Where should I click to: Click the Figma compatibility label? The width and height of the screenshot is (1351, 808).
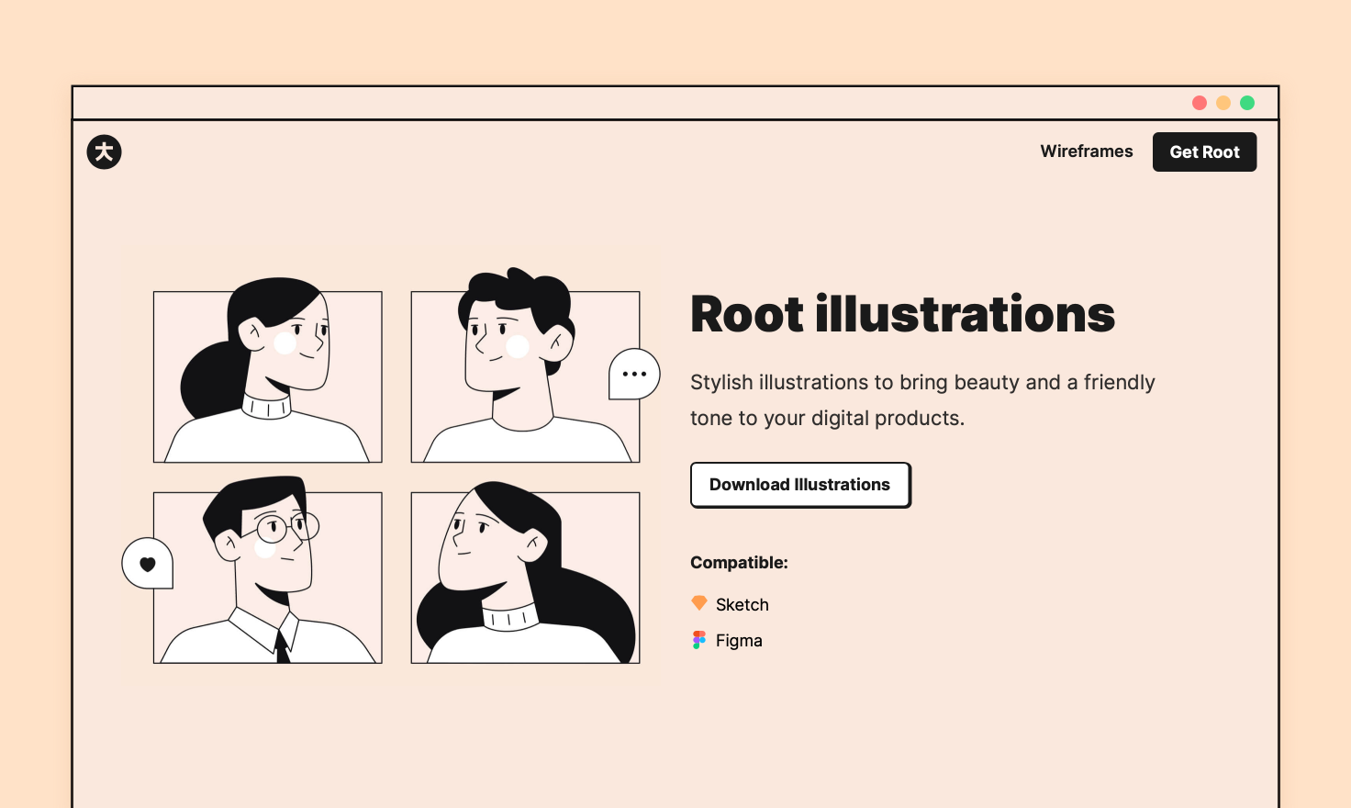click(x=739, y=640)
